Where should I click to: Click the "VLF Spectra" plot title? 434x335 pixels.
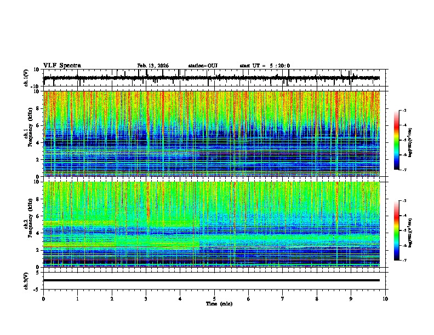[62, 66]
